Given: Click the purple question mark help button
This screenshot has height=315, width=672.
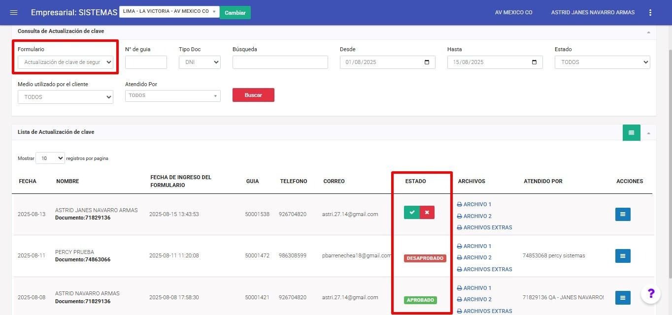Looking at the screenshot, I should (x=650, y=294).
